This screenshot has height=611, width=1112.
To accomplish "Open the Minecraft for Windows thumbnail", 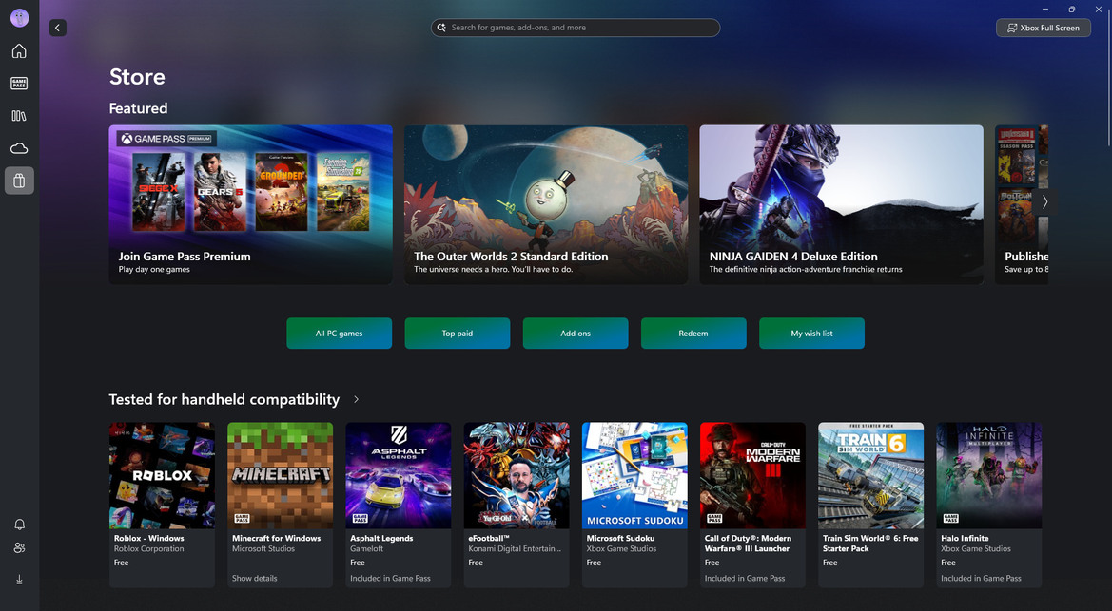I will point(281,475).
